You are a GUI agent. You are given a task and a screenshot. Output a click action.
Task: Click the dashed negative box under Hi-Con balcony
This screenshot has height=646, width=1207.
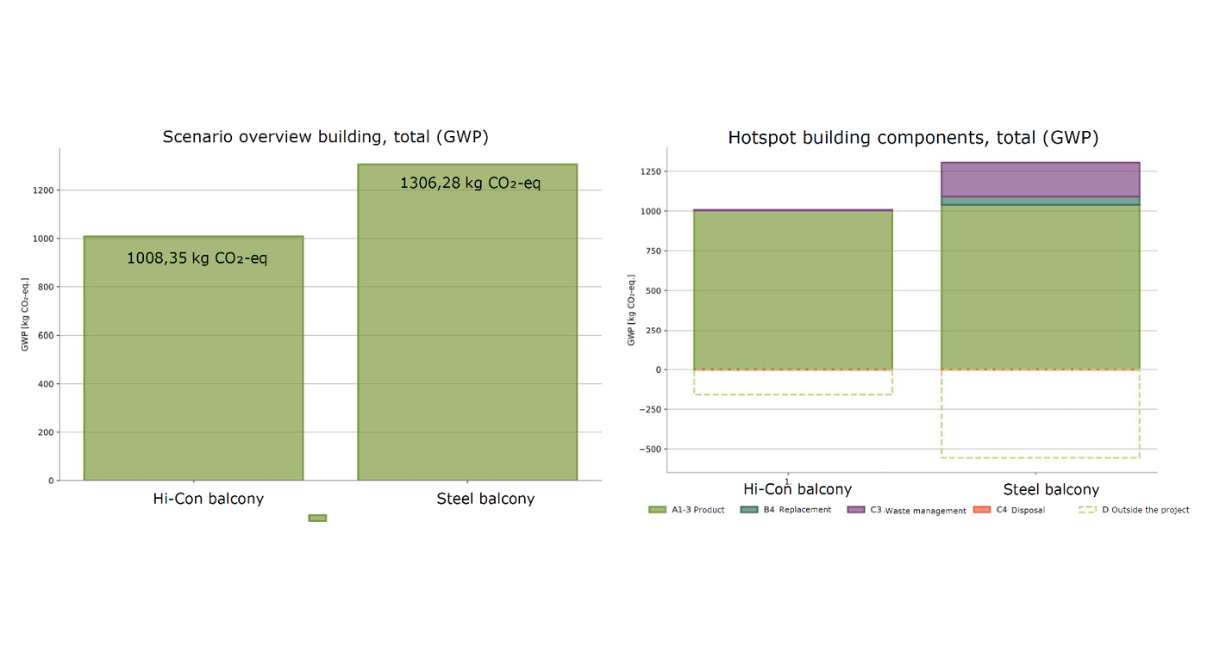pos(792,382)
